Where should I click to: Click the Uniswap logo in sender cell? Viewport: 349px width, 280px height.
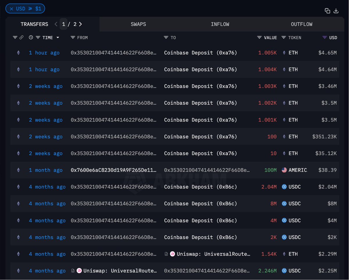click(x=79, y=271)
